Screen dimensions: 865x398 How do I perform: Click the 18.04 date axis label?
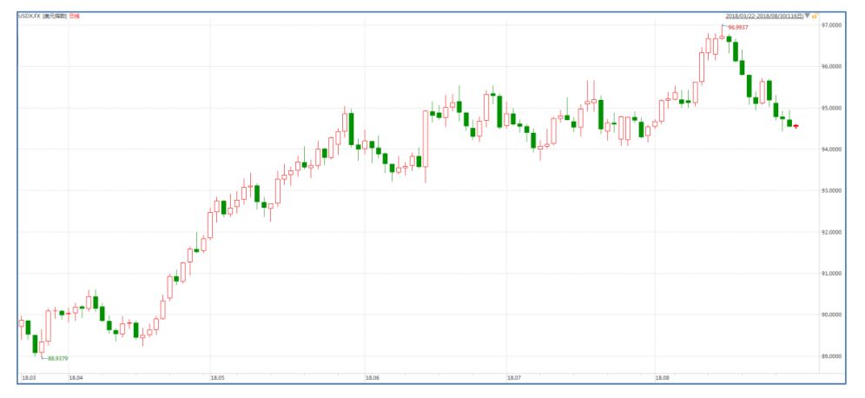76,378
